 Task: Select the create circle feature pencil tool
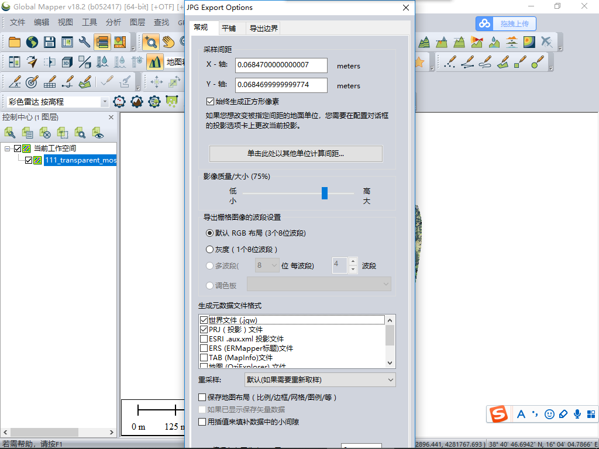(538, 62)
